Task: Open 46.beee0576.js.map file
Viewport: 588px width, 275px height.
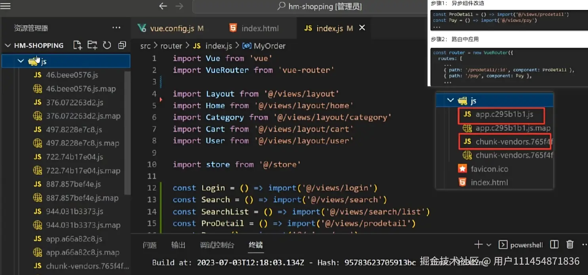Action: [x=74, y=88]
